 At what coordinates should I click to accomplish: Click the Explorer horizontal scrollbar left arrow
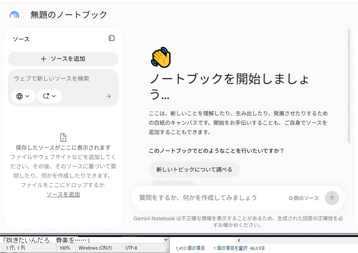(239, 241)
